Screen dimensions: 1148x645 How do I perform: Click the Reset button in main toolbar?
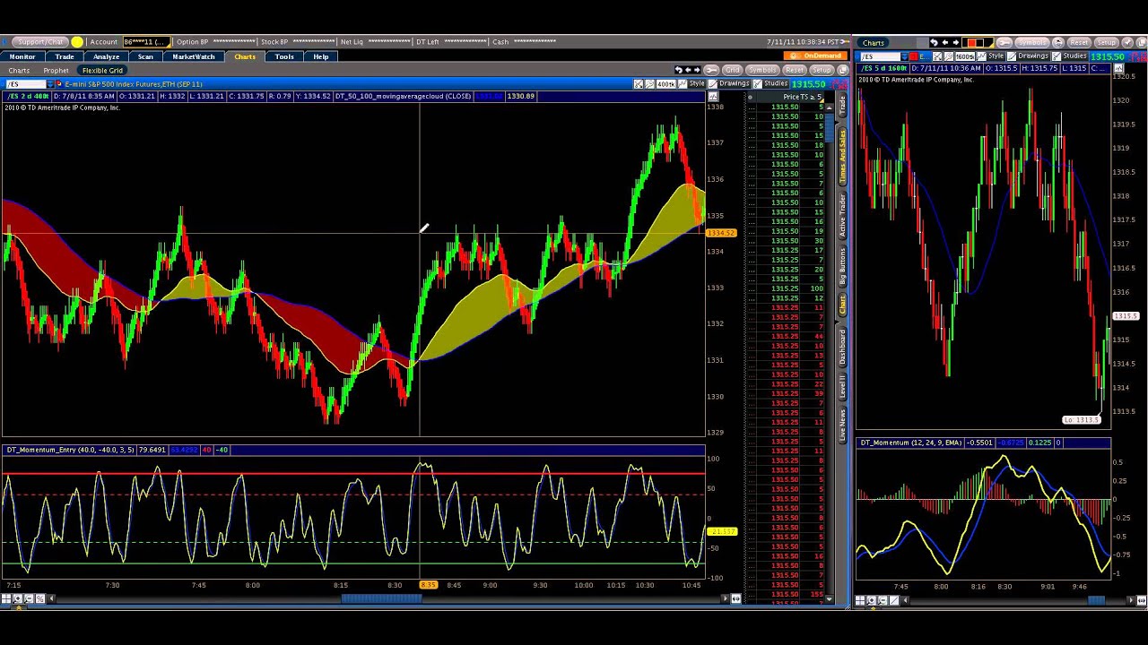point(795,70)
